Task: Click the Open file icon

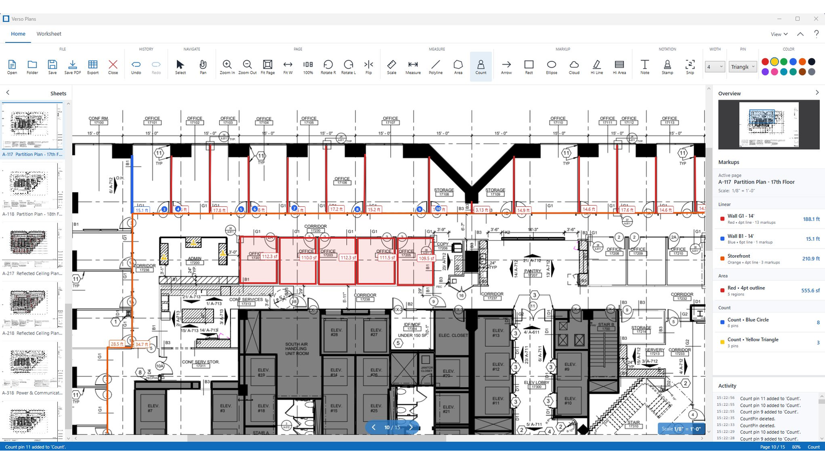Action: click(12, 67)
